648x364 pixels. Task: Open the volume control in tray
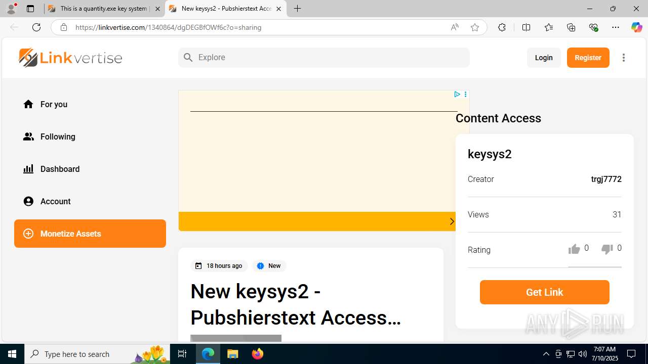(x=582, y=354)
